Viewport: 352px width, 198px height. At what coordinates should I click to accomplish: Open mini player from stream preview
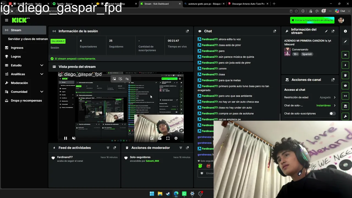[x=152, y=138]
